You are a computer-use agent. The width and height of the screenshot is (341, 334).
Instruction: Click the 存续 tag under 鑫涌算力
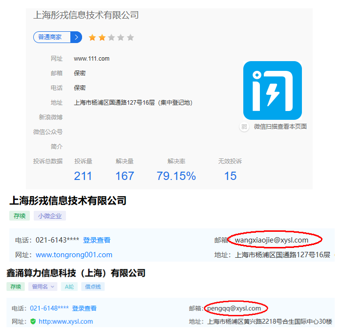(x=16, y=287)
